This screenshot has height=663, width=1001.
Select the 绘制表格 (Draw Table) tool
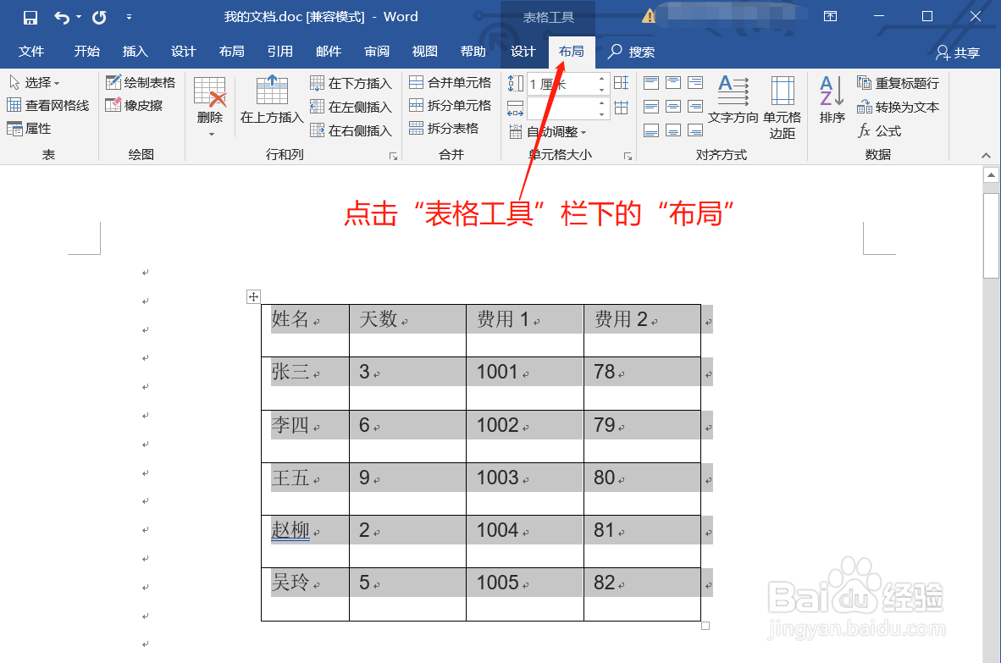141,82
